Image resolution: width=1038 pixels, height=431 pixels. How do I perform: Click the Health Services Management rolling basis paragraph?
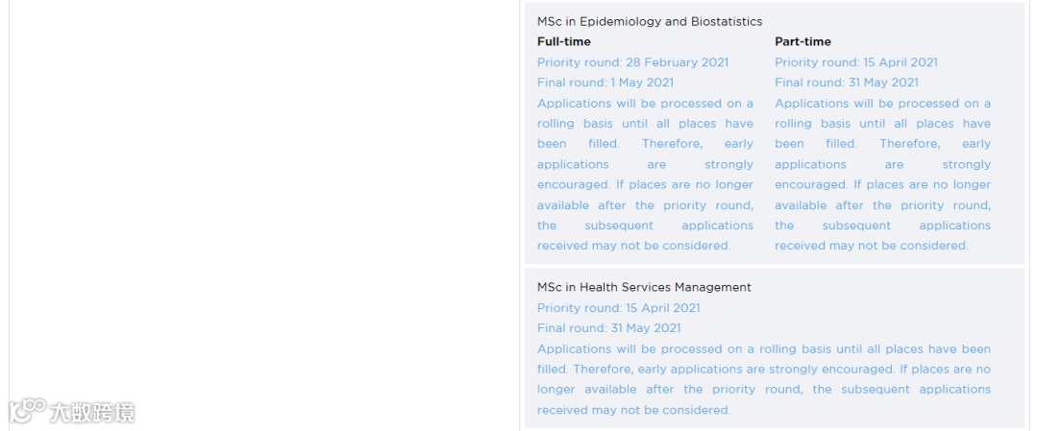[x=763, y=379]
